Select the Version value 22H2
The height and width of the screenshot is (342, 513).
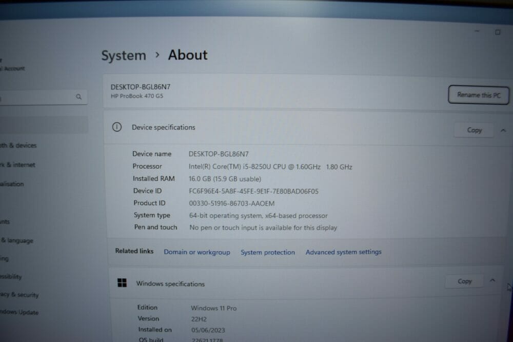click(x=199, y=319)
